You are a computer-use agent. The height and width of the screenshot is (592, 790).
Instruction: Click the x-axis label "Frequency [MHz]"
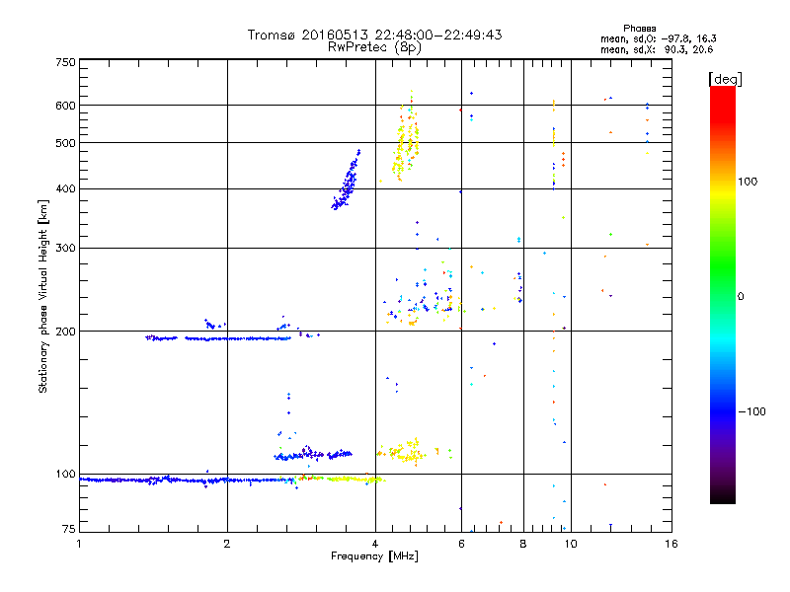[x=374, y=556]
